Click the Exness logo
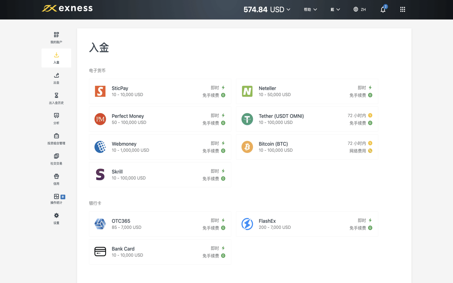 pos(67,9)
